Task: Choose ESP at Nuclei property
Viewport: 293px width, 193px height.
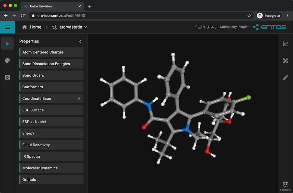Action: 51,122
